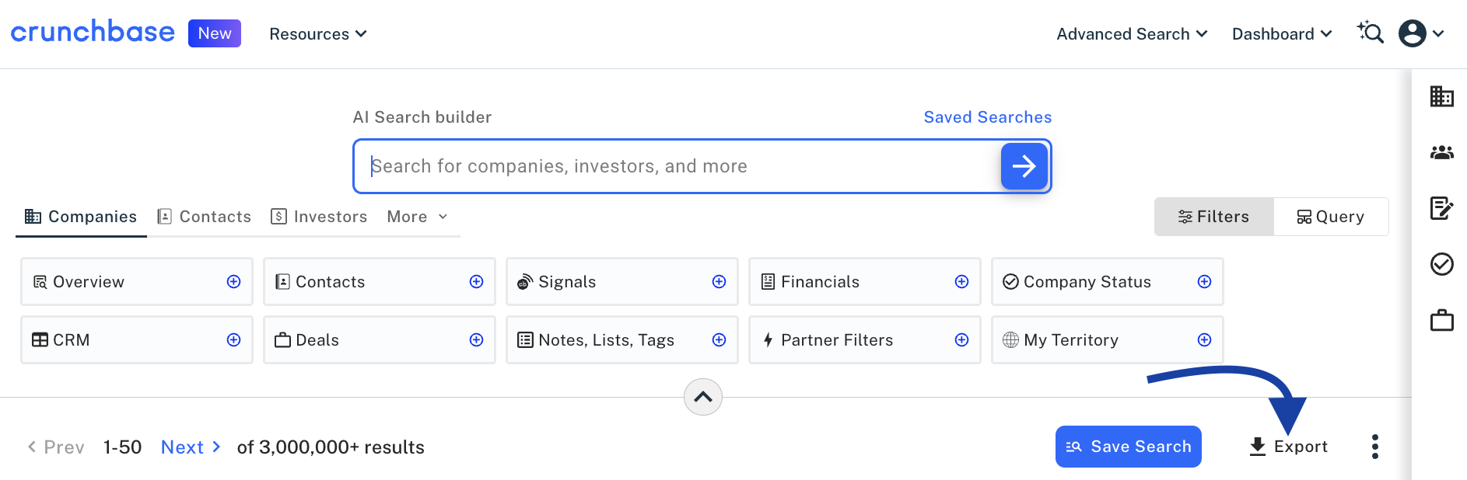Add the Overview filter with plus icon
Screen dimensions: 1467x480
[x=233, y=281]
